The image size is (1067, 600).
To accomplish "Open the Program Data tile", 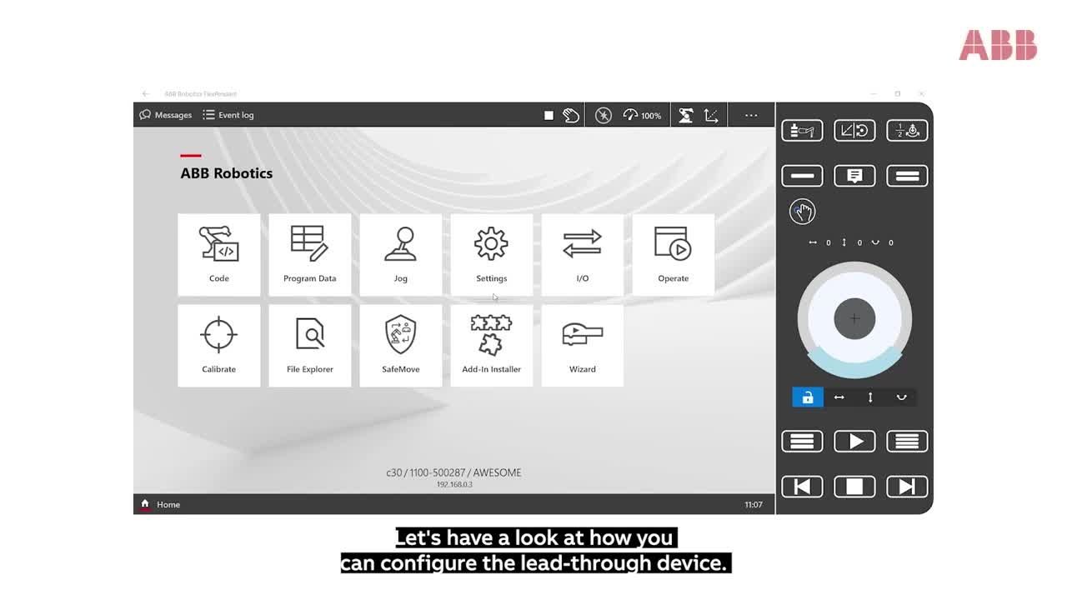I will coord(310,255).
